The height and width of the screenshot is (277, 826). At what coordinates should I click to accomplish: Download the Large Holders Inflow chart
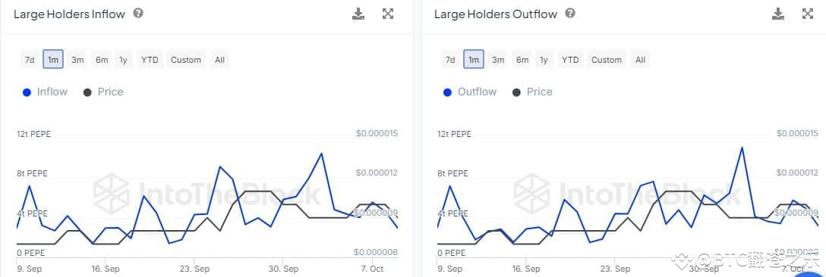pos(358,14)
